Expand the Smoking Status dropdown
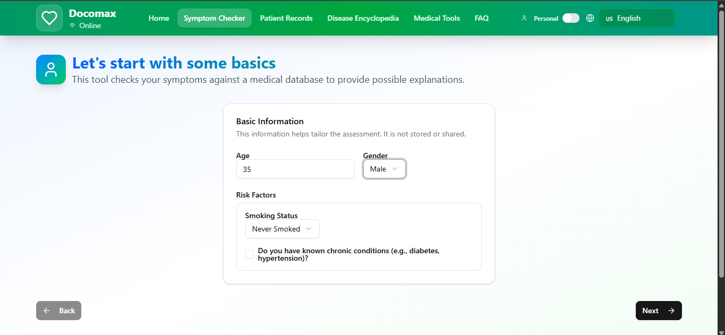Screen dimensions: 725x335 pyautogui.click(x=282, y=229)
